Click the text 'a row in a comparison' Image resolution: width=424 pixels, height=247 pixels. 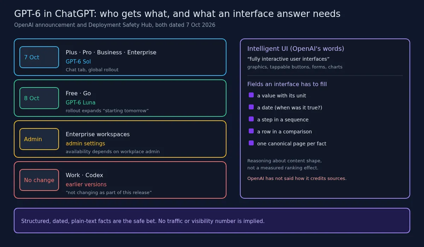(x=284, y=132)
